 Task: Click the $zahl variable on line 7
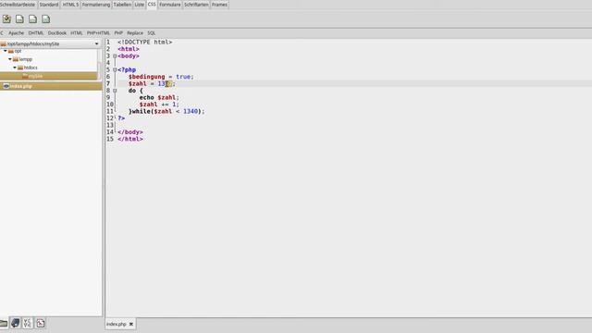pyautogui.click(x=138, y=84)
